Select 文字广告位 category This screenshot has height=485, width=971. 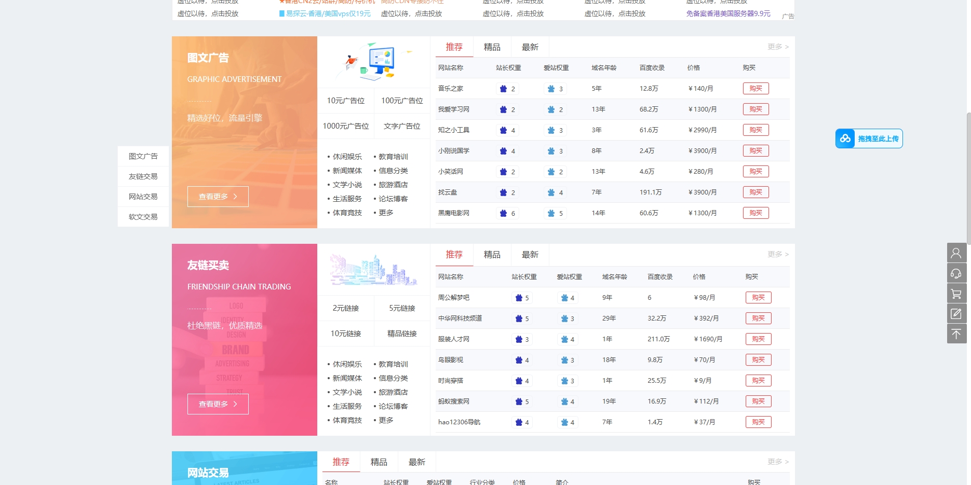402,126
